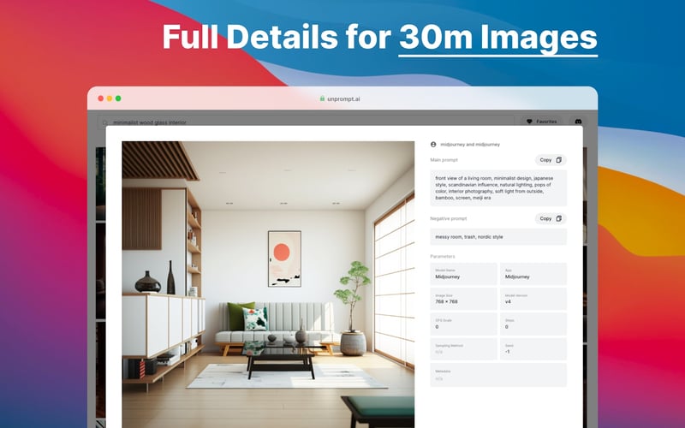Click the unprompt.ai address text
The height and width of the screenshot is (428, 685).
(343, 99)
